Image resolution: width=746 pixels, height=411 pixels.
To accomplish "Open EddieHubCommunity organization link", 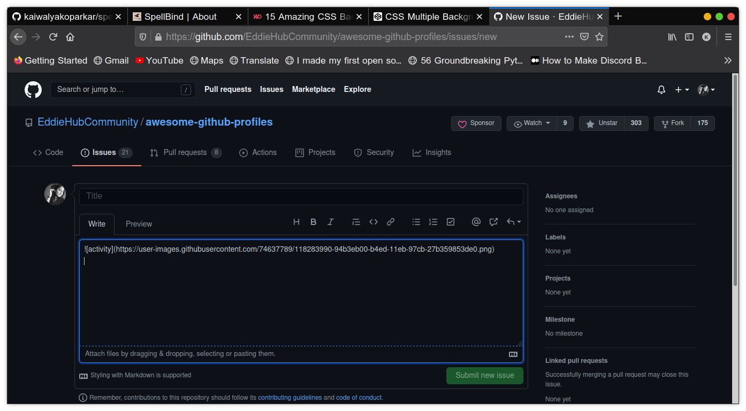I will (x=88, y=122).
